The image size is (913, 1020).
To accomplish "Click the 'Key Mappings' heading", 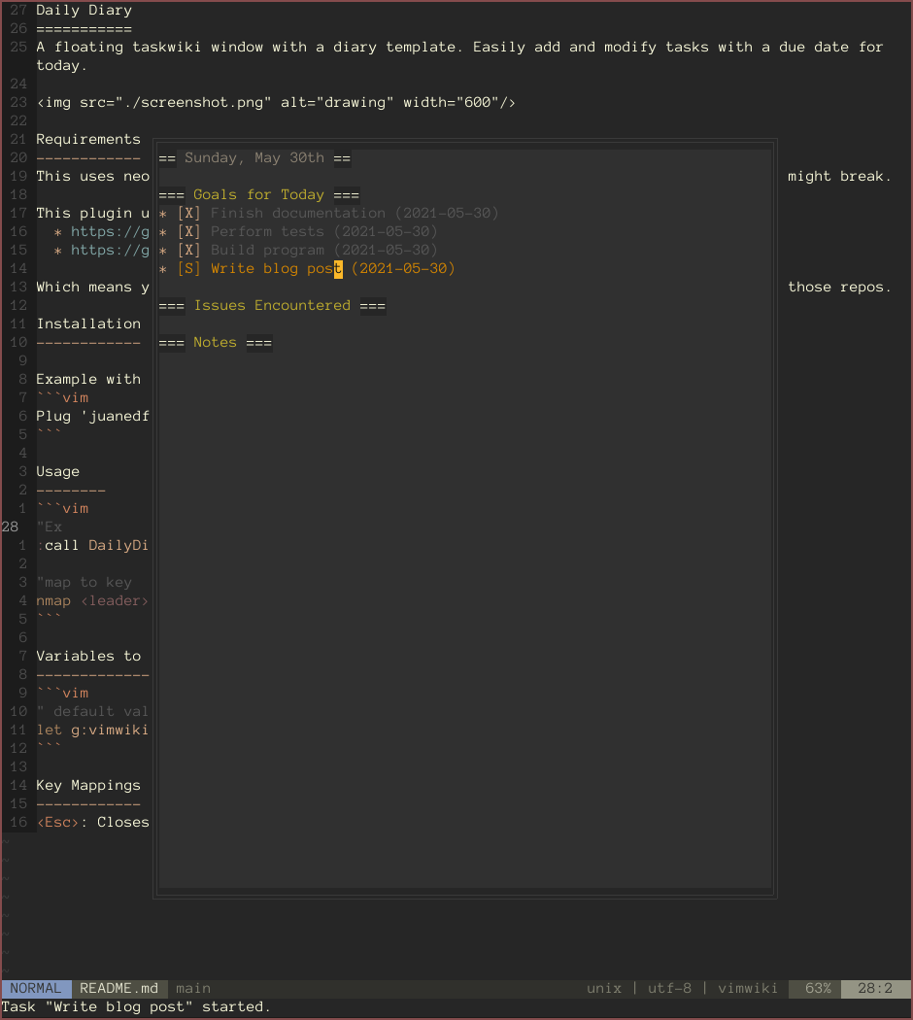I will pyautogui.click(x=88, y=786).
